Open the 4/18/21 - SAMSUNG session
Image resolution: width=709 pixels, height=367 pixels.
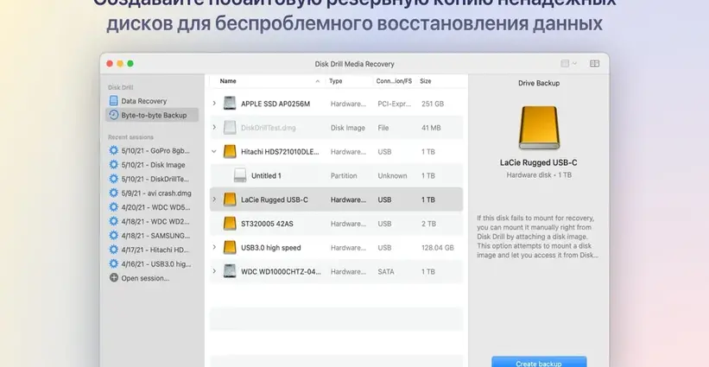tap(155, 236)
